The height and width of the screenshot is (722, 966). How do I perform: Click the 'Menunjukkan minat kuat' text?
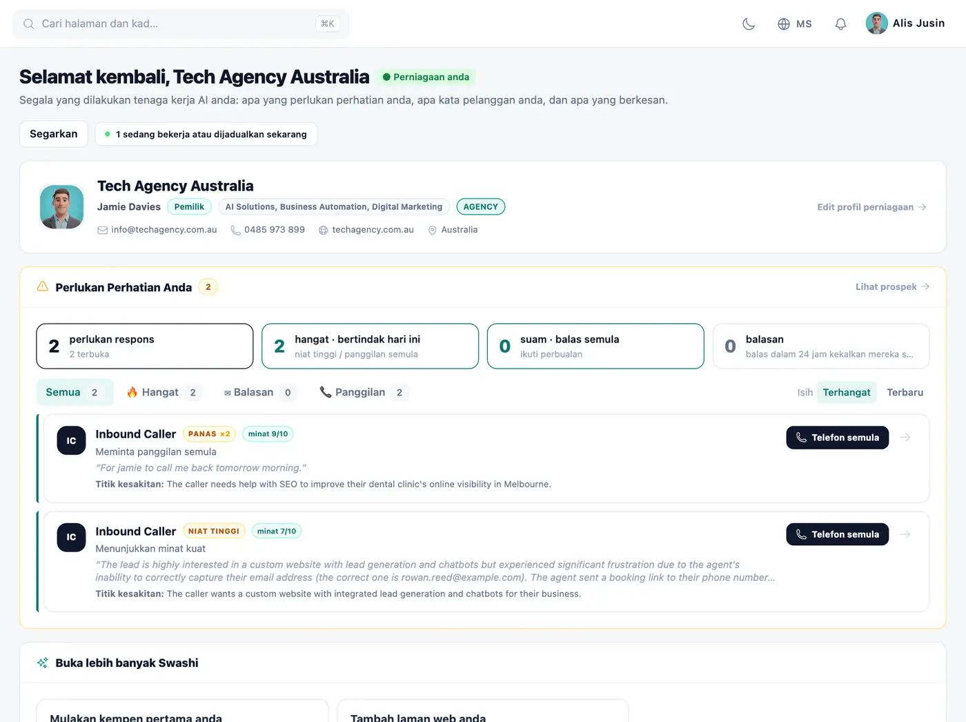tap(150, 549)
